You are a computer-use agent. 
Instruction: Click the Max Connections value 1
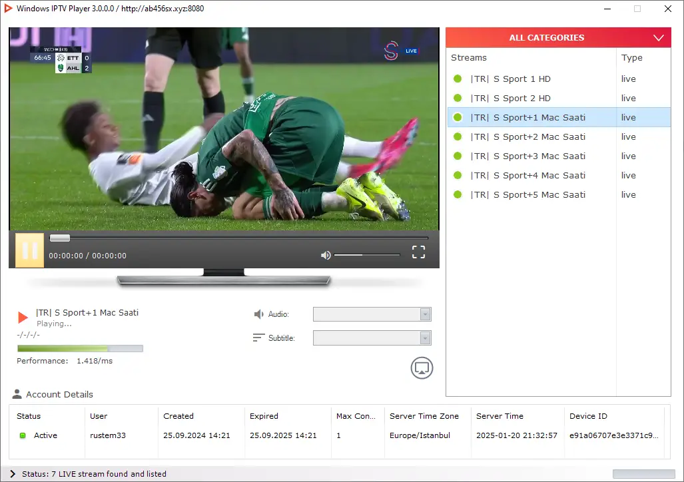338,435
